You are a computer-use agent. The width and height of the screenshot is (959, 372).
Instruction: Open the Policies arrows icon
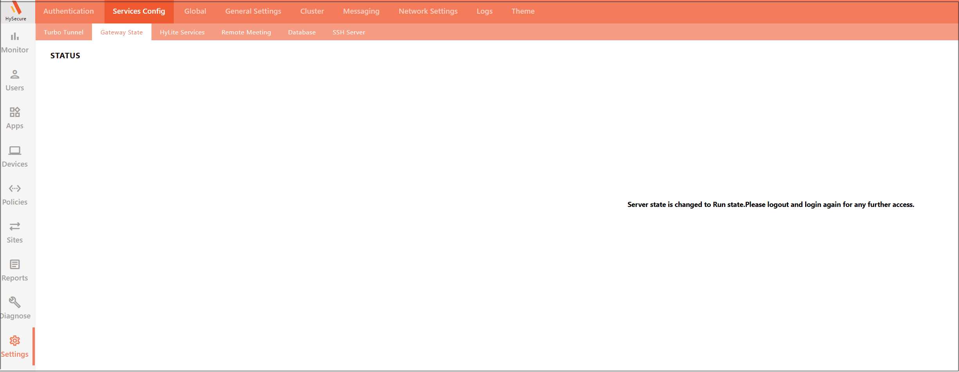point(15,189)
